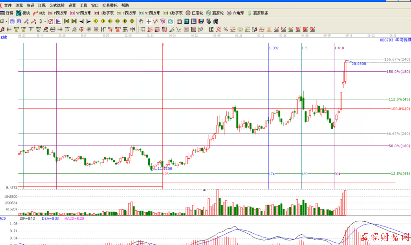Open the 交易委托 menu
The image size is (411, 245).
click(x=110, y=6)
